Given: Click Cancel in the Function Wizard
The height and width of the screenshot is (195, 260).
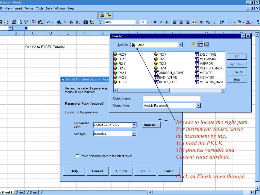Looking at the screenshot, I should click(97, 171).
